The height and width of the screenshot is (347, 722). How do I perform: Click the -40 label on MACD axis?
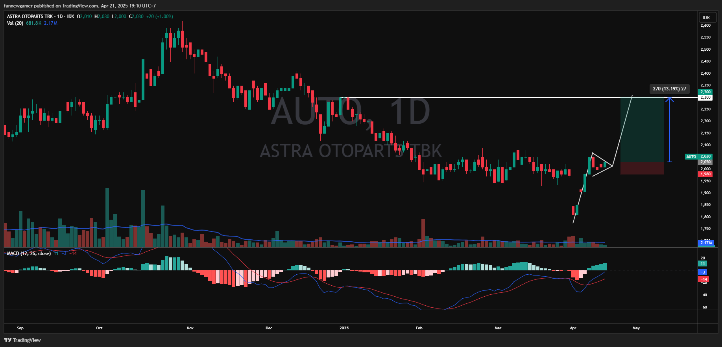click(x=704, y=295)
